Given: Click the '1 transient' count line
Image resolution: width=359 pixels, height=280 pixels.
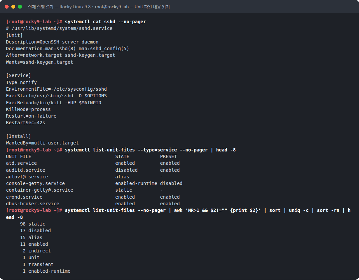Looking at the screenshot, I should pos(38,264).
